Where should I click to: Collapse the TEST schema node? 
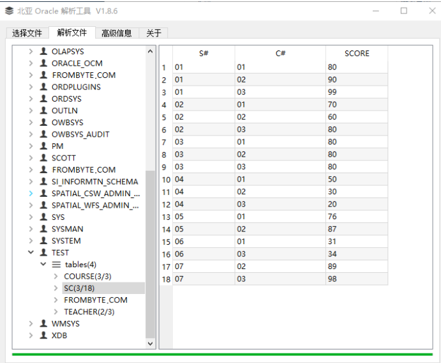pyautogui.click(x=31, y=253)
